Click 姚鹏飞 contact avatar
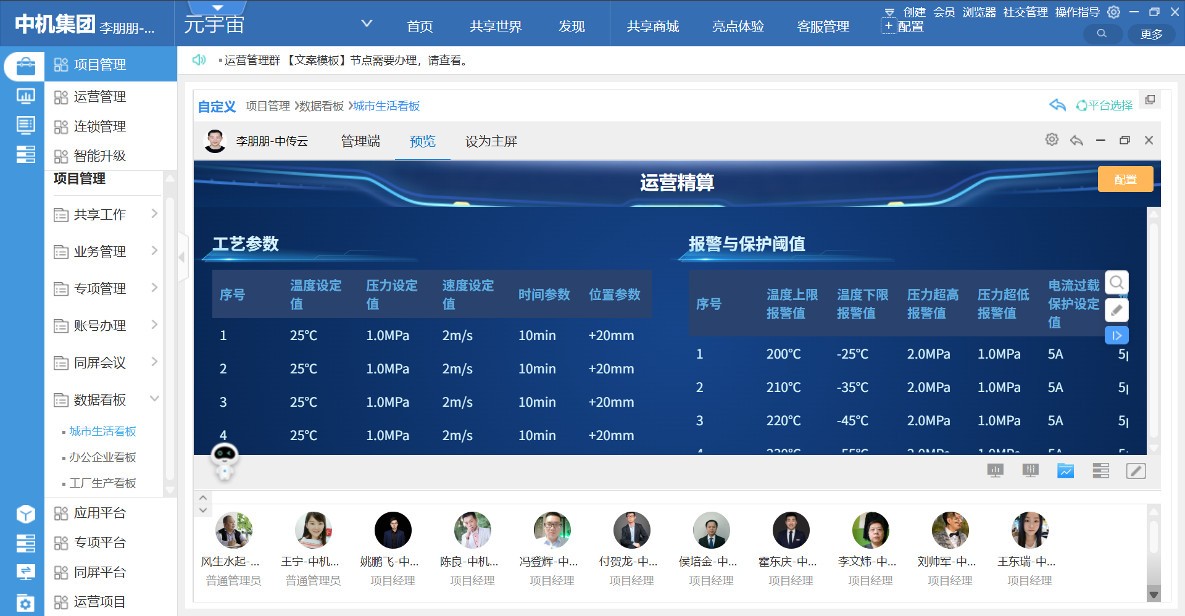 pyautogui.click(x=393, y=530)
